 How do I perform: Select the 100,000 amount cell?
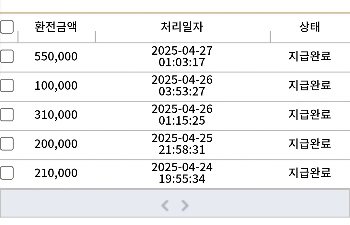click(x=56, y=85)
